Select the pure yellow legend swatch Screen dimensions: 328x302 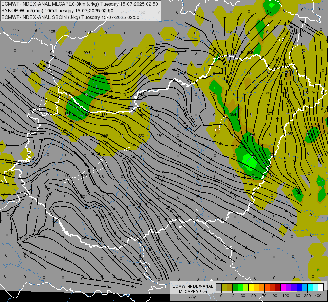(x=251, y=287)
